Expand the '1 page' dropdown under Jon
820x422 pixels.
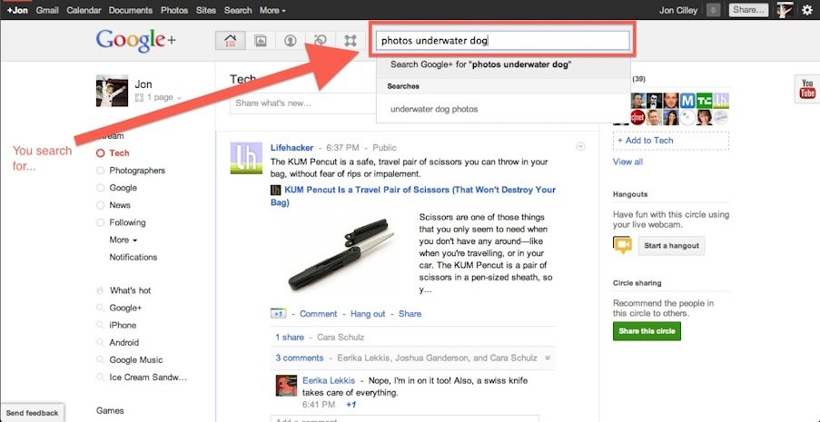(x=158, y=97)
